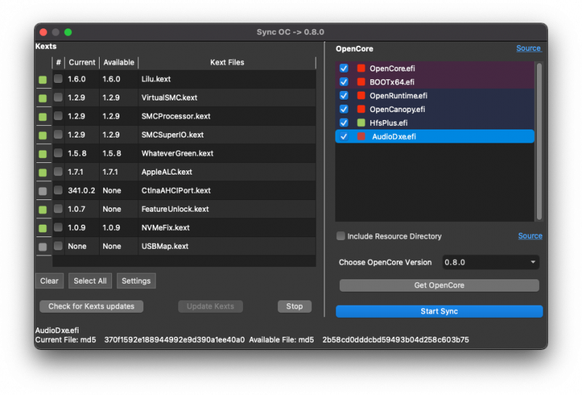582x395 pixels.
Task: Open kext Settings
Action: point(136,281)
